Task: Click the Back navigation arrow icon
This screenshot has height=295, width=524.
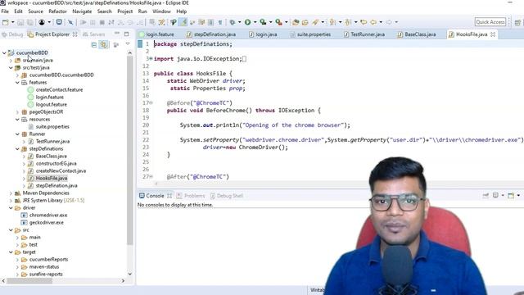Action: coord(373,22)
